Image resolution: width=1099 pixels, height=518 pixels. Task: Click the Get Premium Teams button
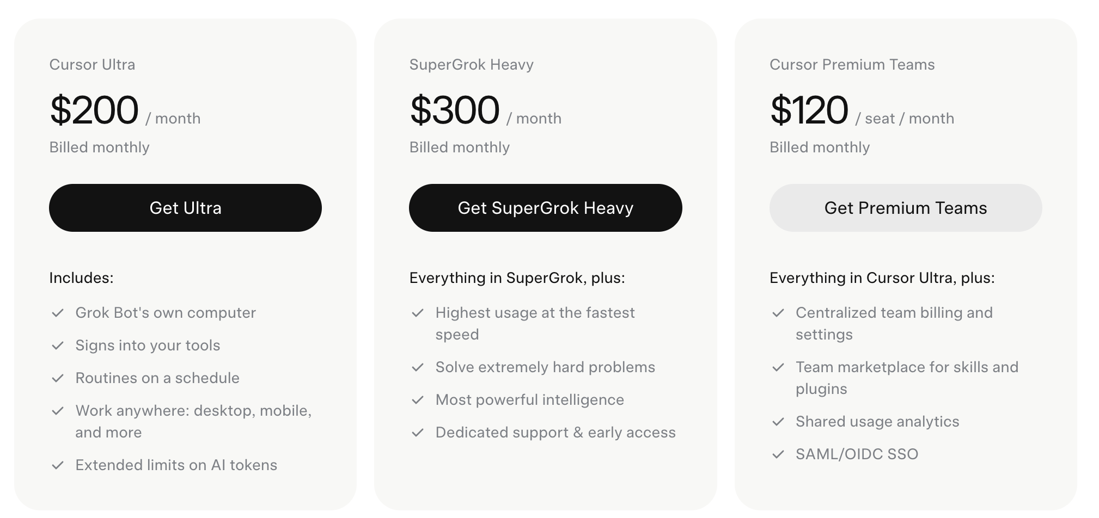tap(906, 208)
